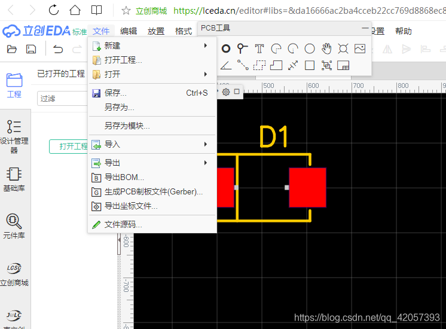Select the right red pad of D1
Screen dimensions: 446x329
(307, 187)
